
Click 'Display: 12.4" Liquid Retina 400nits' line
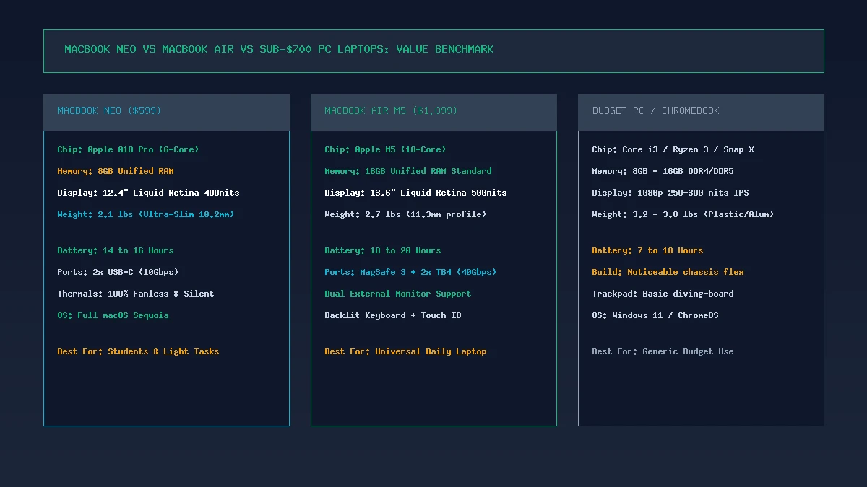[148, 193]
